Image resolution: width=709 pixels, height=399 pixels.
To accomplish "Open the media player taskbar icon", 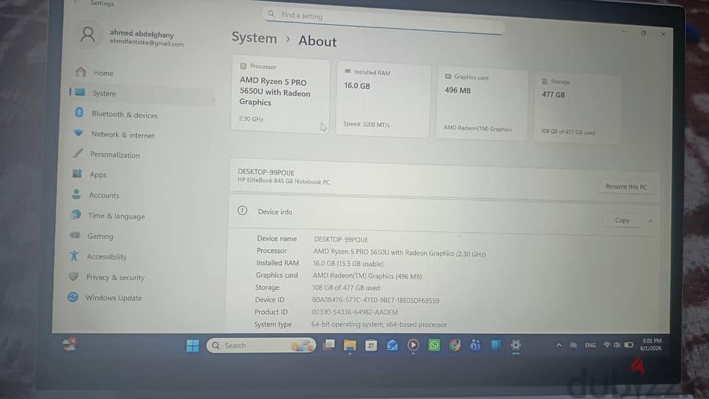I will (413, 346).
